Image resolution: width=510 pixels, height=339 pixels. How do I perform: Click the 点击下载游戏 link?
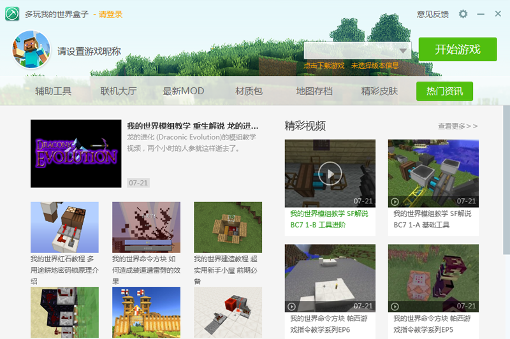tap(324, 66)
